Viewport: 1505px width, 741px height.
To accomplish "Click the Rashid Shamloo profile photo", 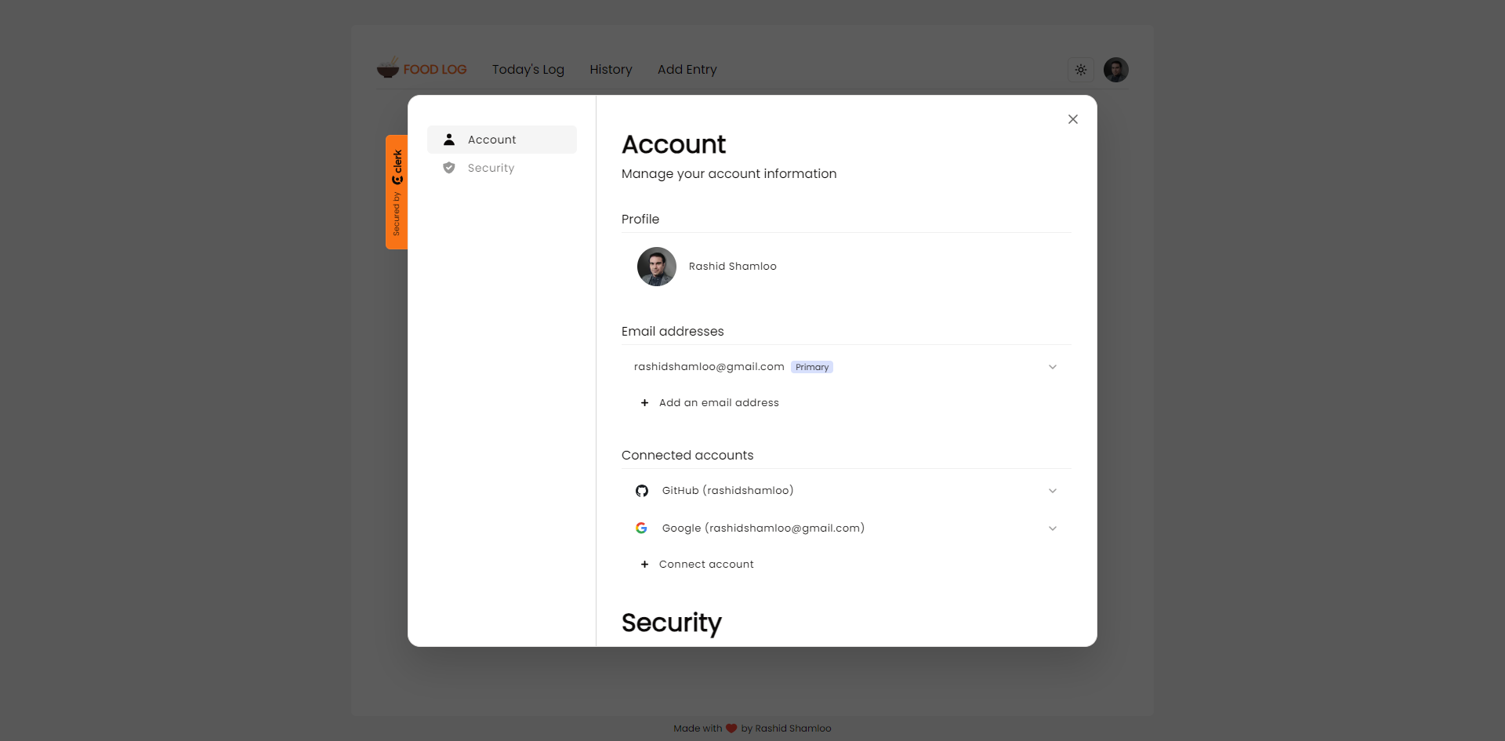I will [657, 267].
